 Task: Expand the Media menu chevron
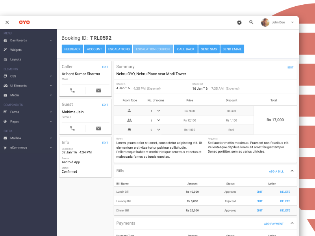click(51, 95)
